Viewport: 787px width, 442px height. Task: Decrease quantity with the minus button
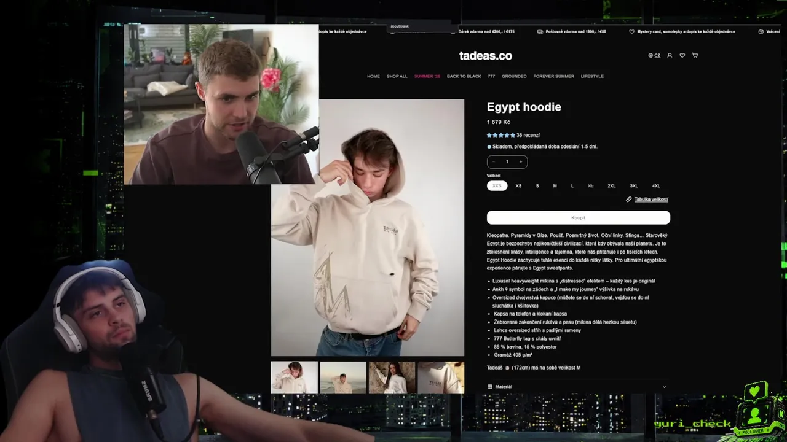click(x=494, y=162)
